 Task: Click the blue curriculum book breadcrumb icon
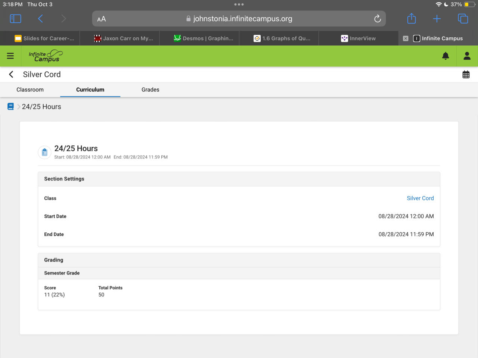(x=10, y=107)
